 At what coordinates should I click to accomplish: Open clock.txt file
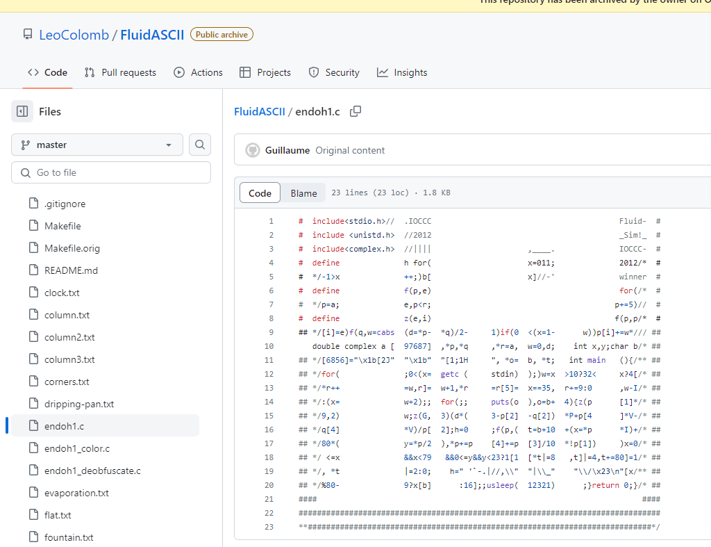click(x=62, y=293)
